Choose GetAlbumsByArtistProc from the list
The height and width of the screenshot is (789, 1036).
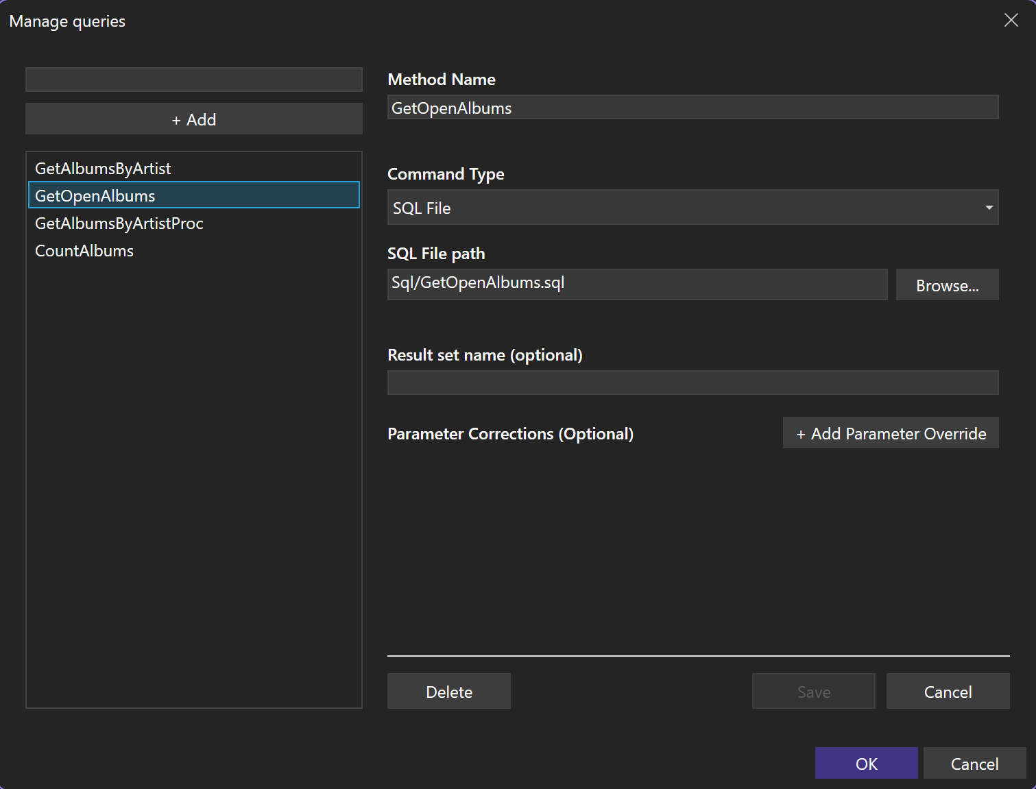pos(194,223)
